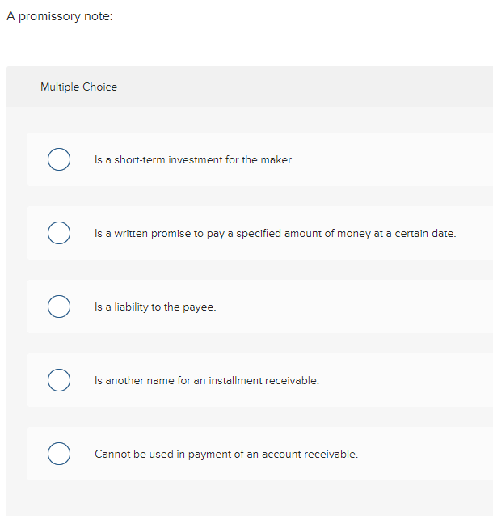This screenshot has width=493, height=516.
Task: Mark the 'liability to the payee' radio button
Action: pos(57,307)
